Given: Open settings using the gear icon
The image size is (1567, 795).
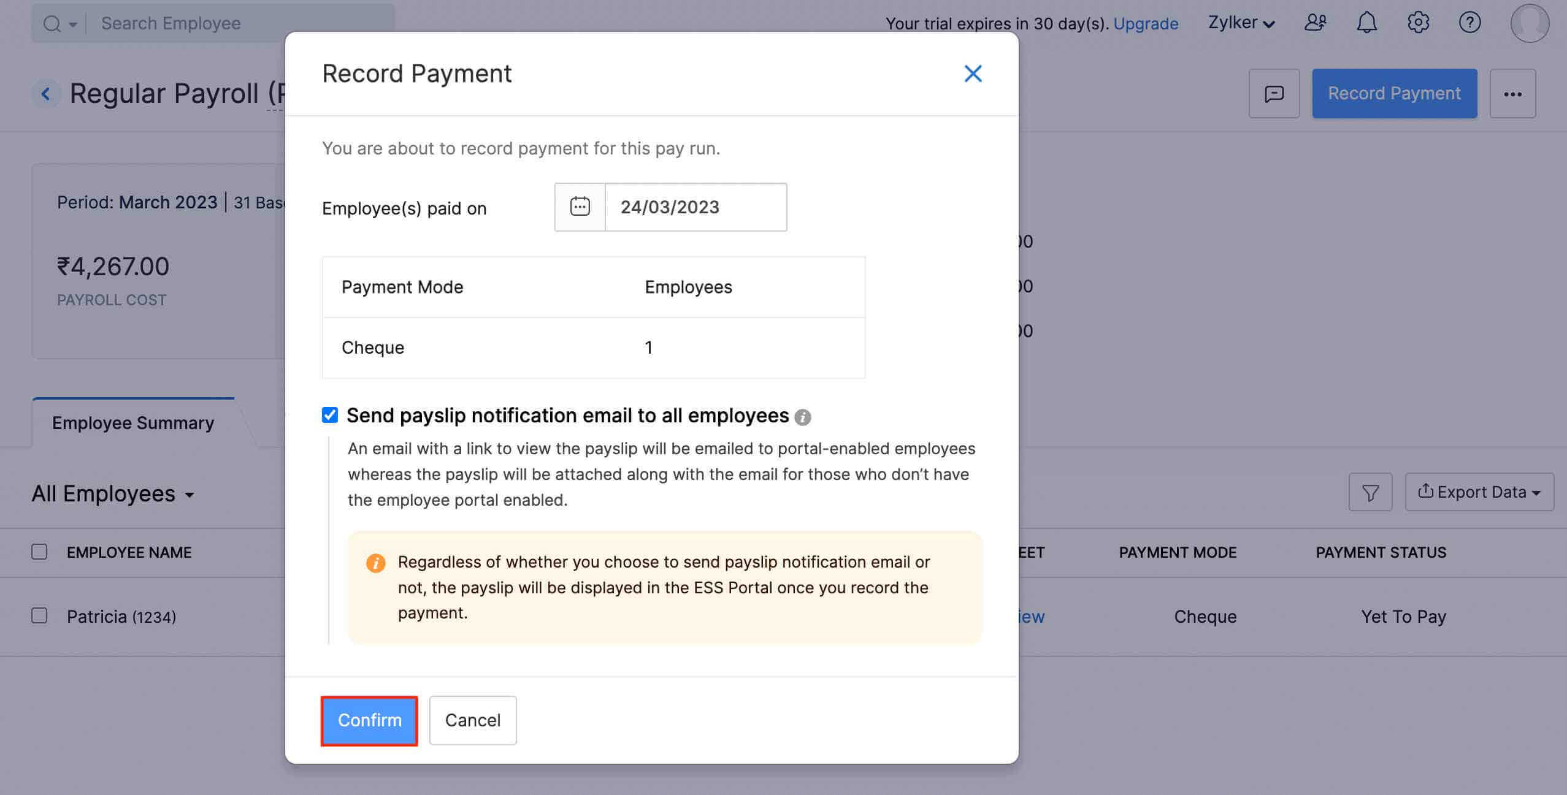Looking at the screenshot, I should [x=1418, y=23].
